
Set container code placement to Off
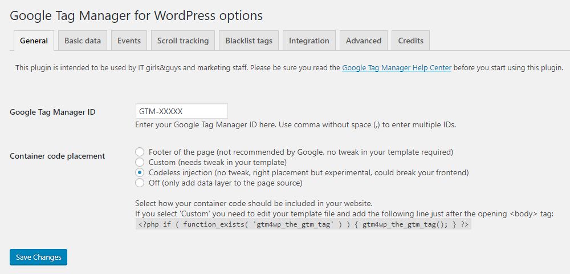tap(140, 183)
